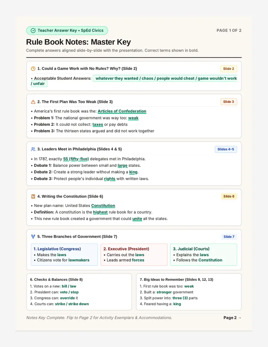The height and width of the screenshot is (347, 268).
Task: Click the answer 55 (fifty-five)
Action: [x=76, y=159]
